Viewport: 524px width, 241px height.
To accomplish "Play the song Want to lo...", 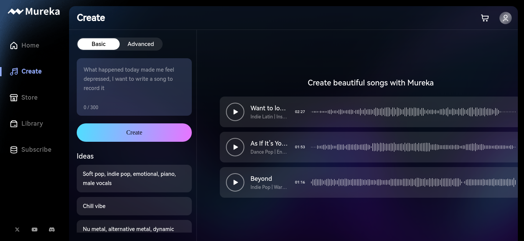I will coord(235,112).
